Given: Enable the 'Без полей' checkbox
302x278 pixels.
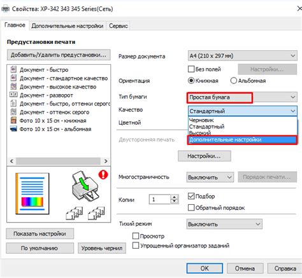Looking at the screenshot, I should pos(191,69).
